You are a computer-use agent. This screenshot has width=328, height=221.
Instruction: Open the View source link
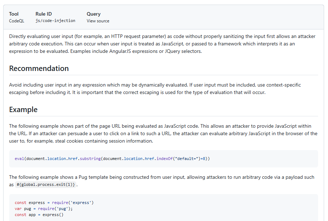pos(98,21)
